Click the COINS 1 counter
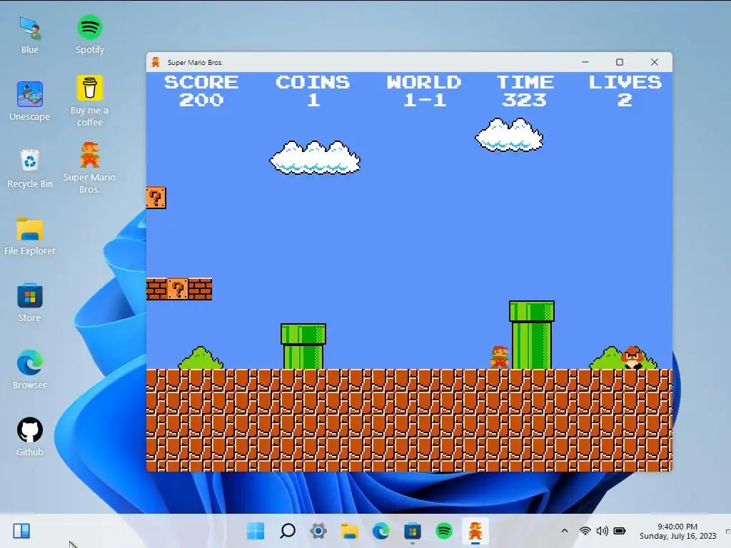This screenshot has height=548, width=731. pyautogui.click(x=313, y=91)
